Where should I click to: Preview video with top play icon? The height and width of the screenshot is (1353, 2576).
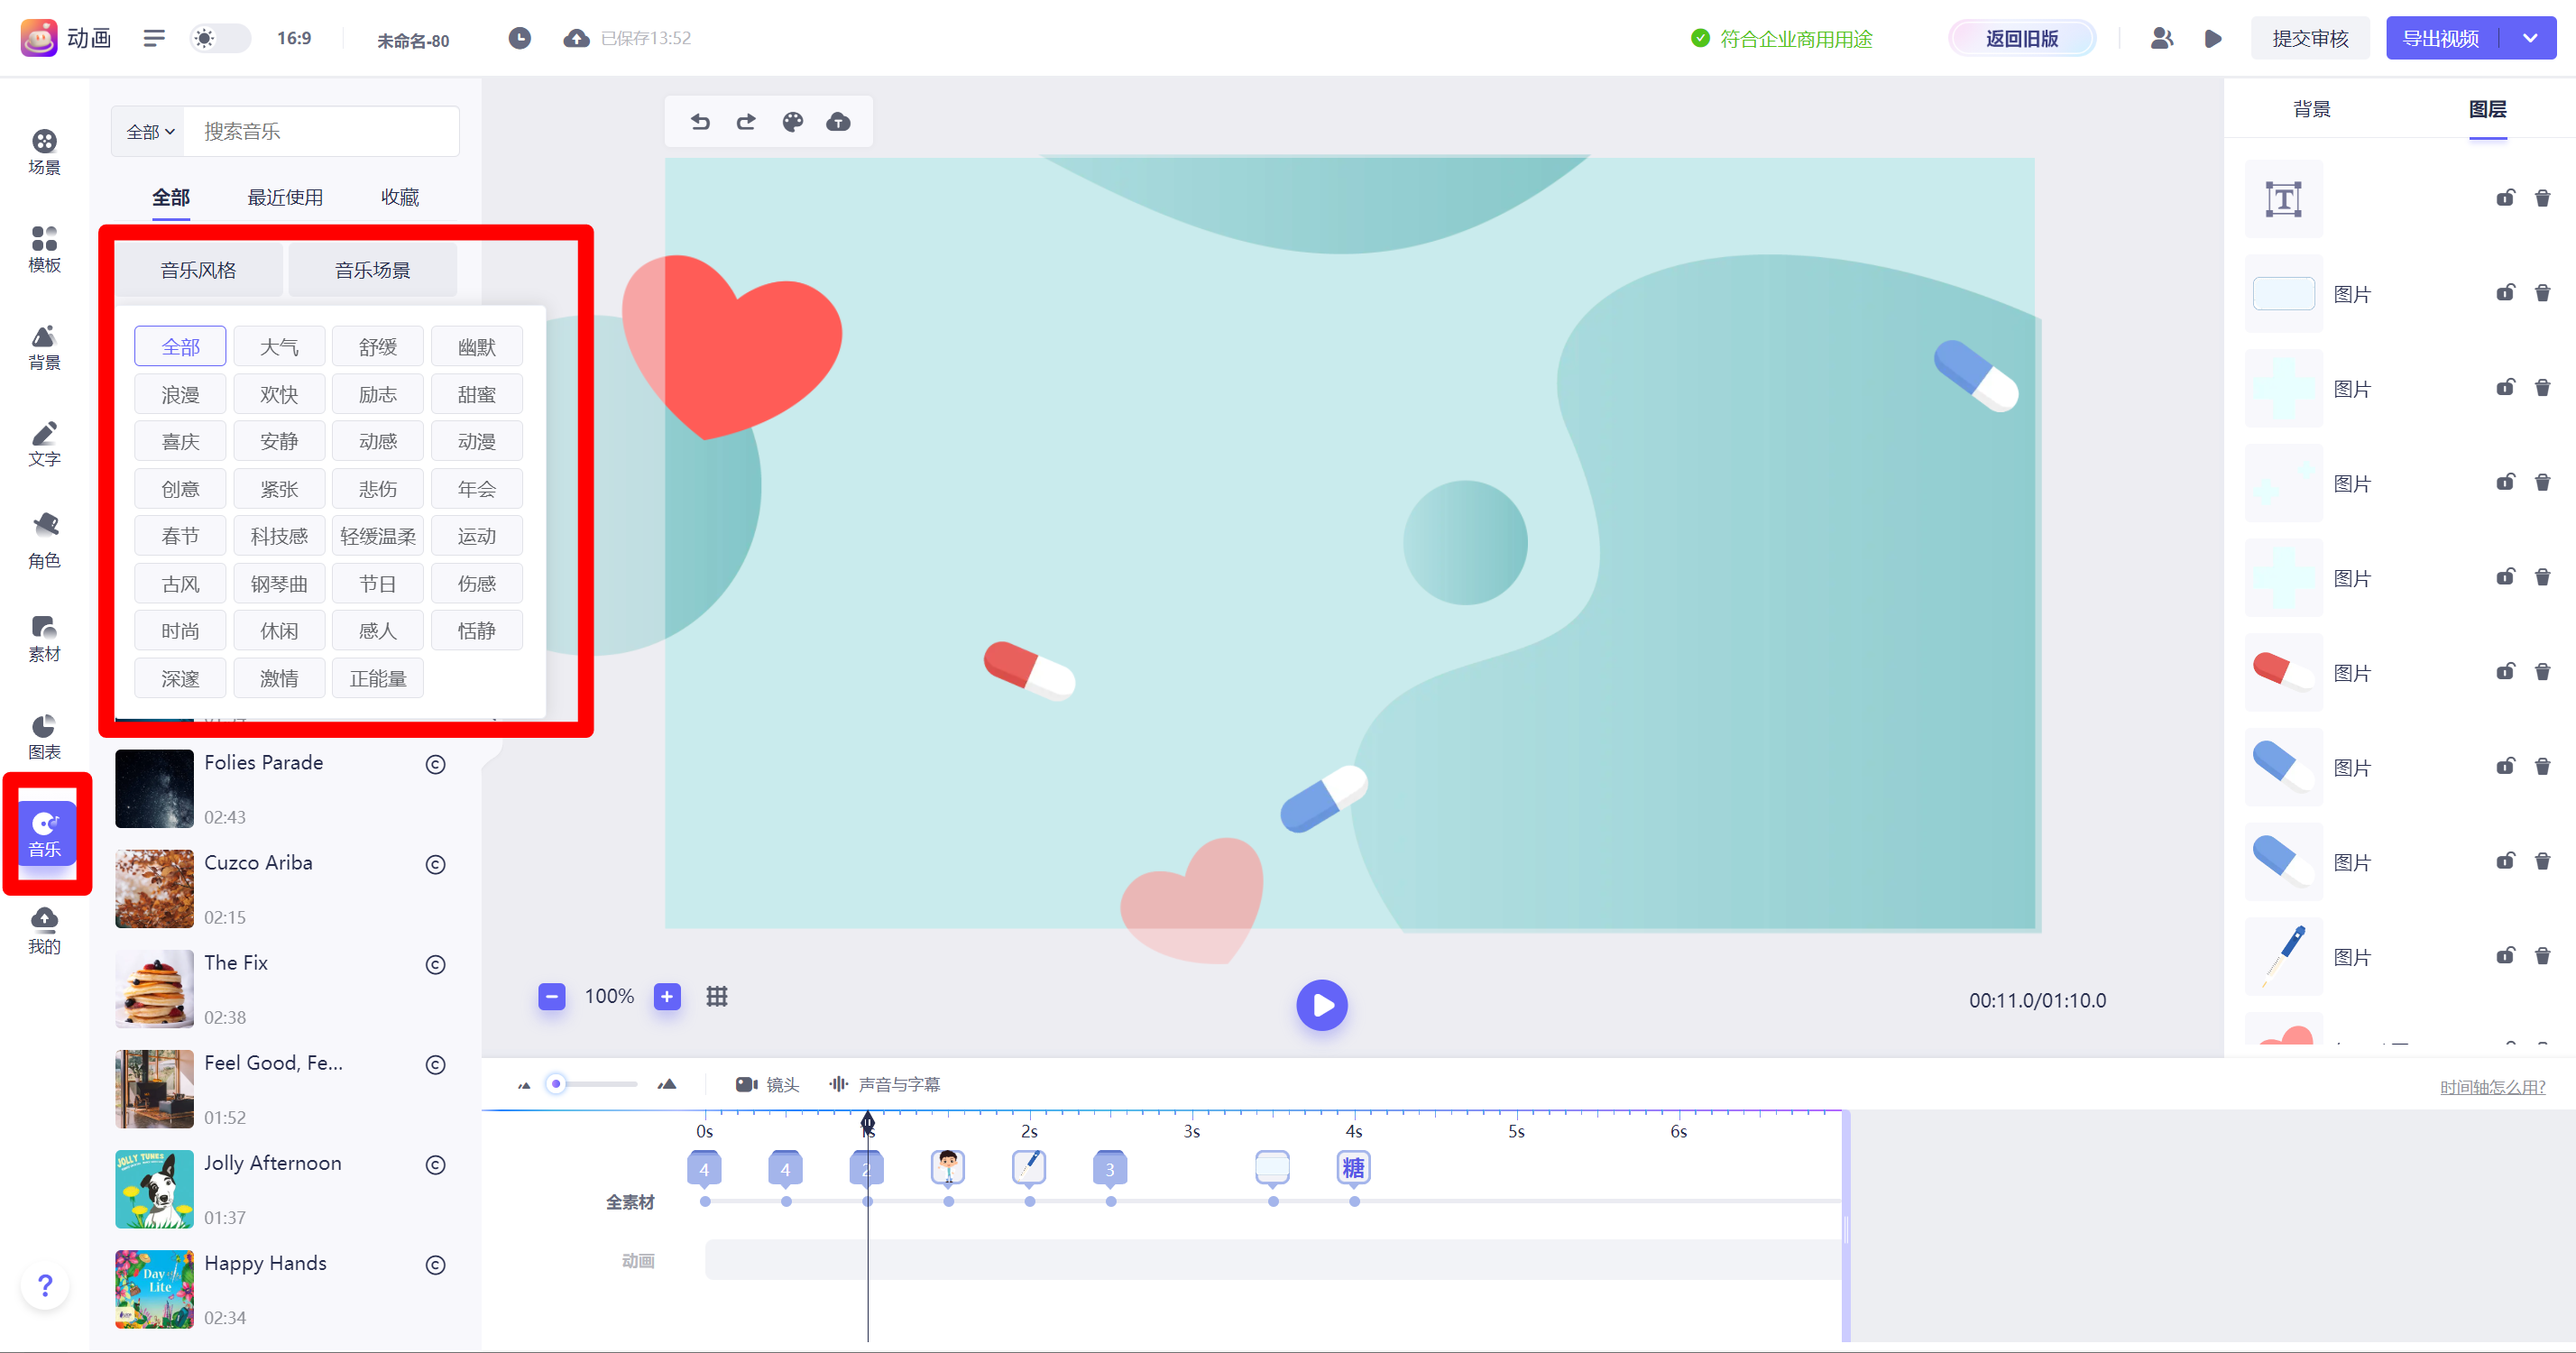coord(2213,38)
